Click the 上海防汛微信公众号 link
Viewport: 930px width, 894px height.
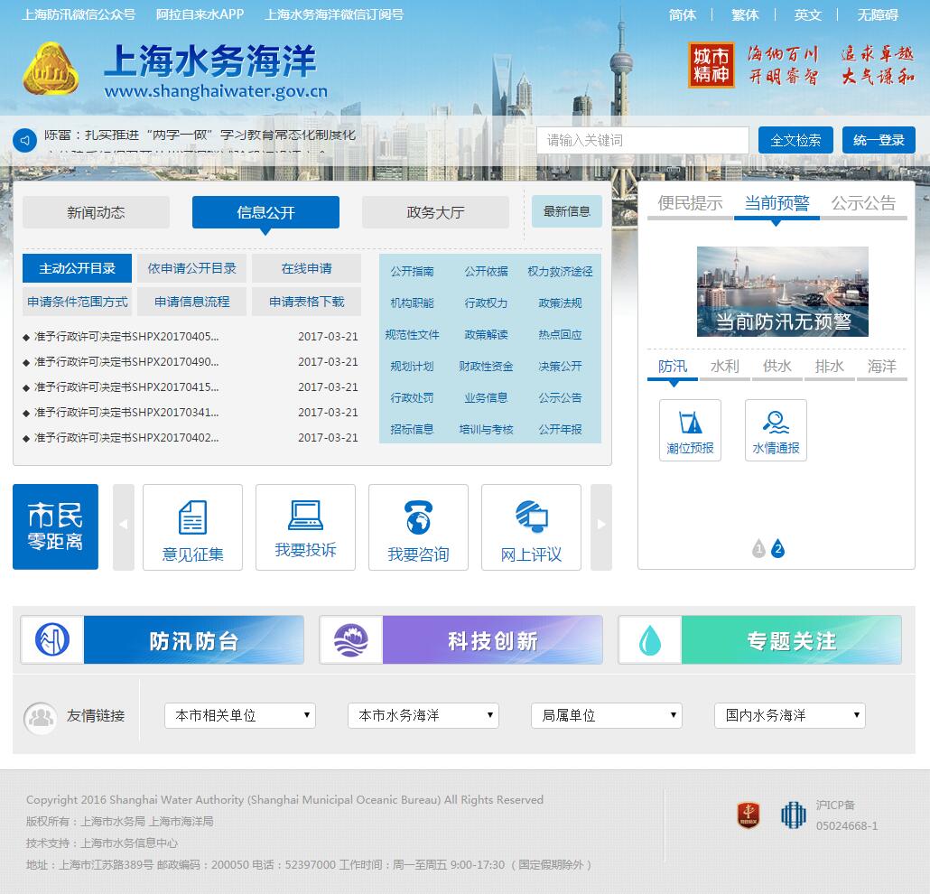pos(79,14)
